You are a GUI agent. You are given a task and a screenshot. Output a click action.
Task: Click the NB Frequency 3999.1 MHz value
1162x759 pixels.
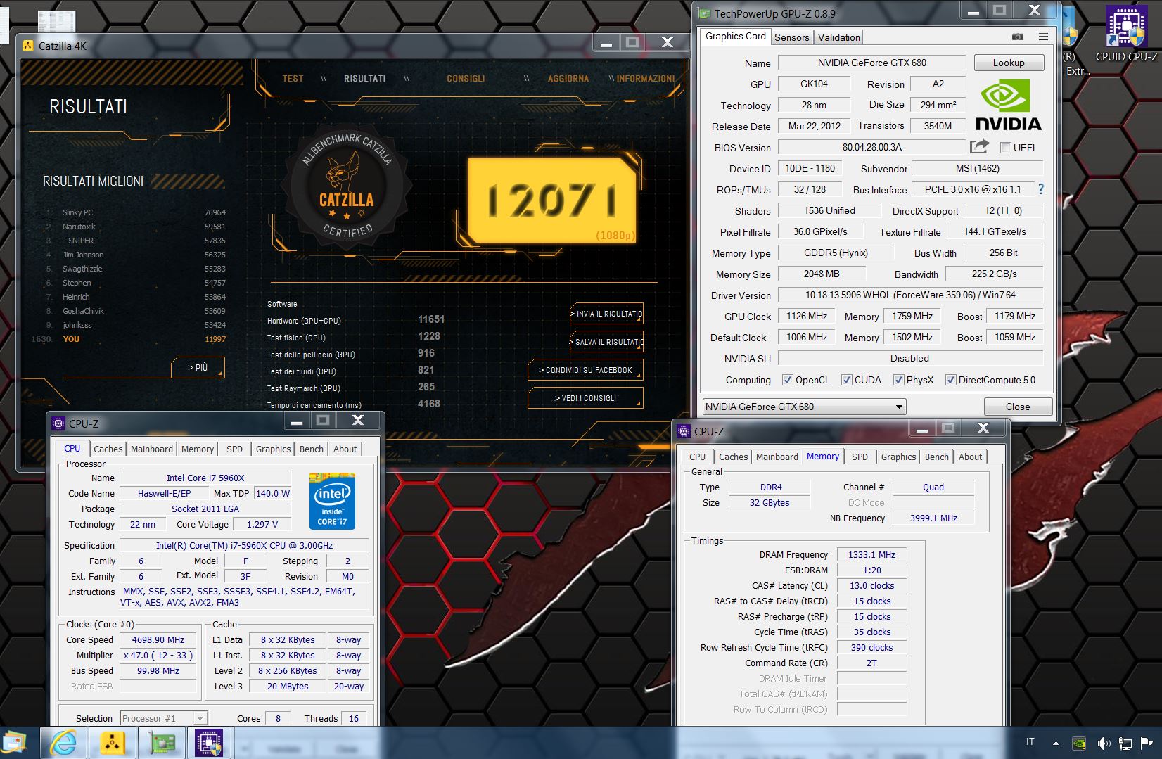click(x=933, y=518)
